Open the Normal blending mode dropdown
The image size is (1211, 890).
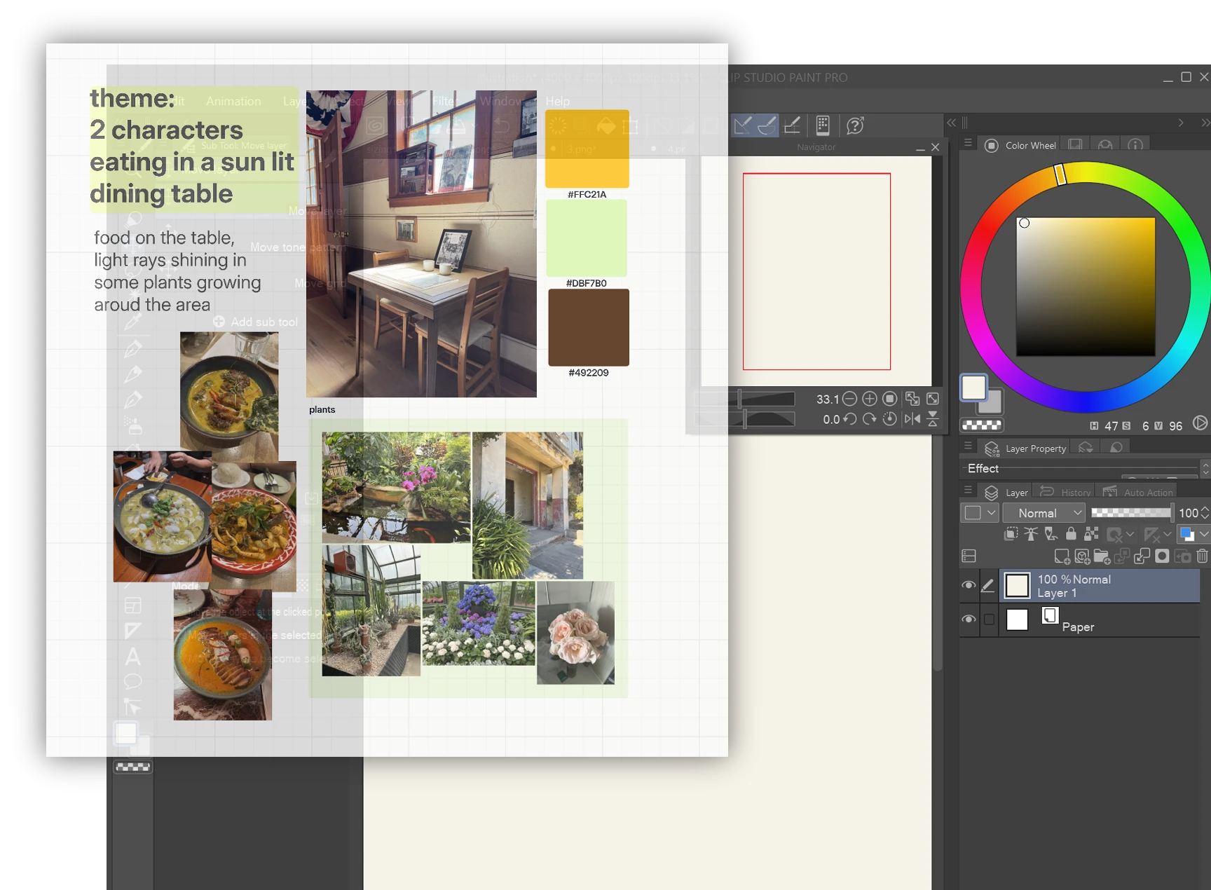(1044, 513)
